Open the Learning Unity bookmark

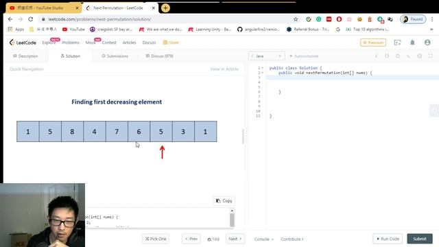tap(209, 29)
